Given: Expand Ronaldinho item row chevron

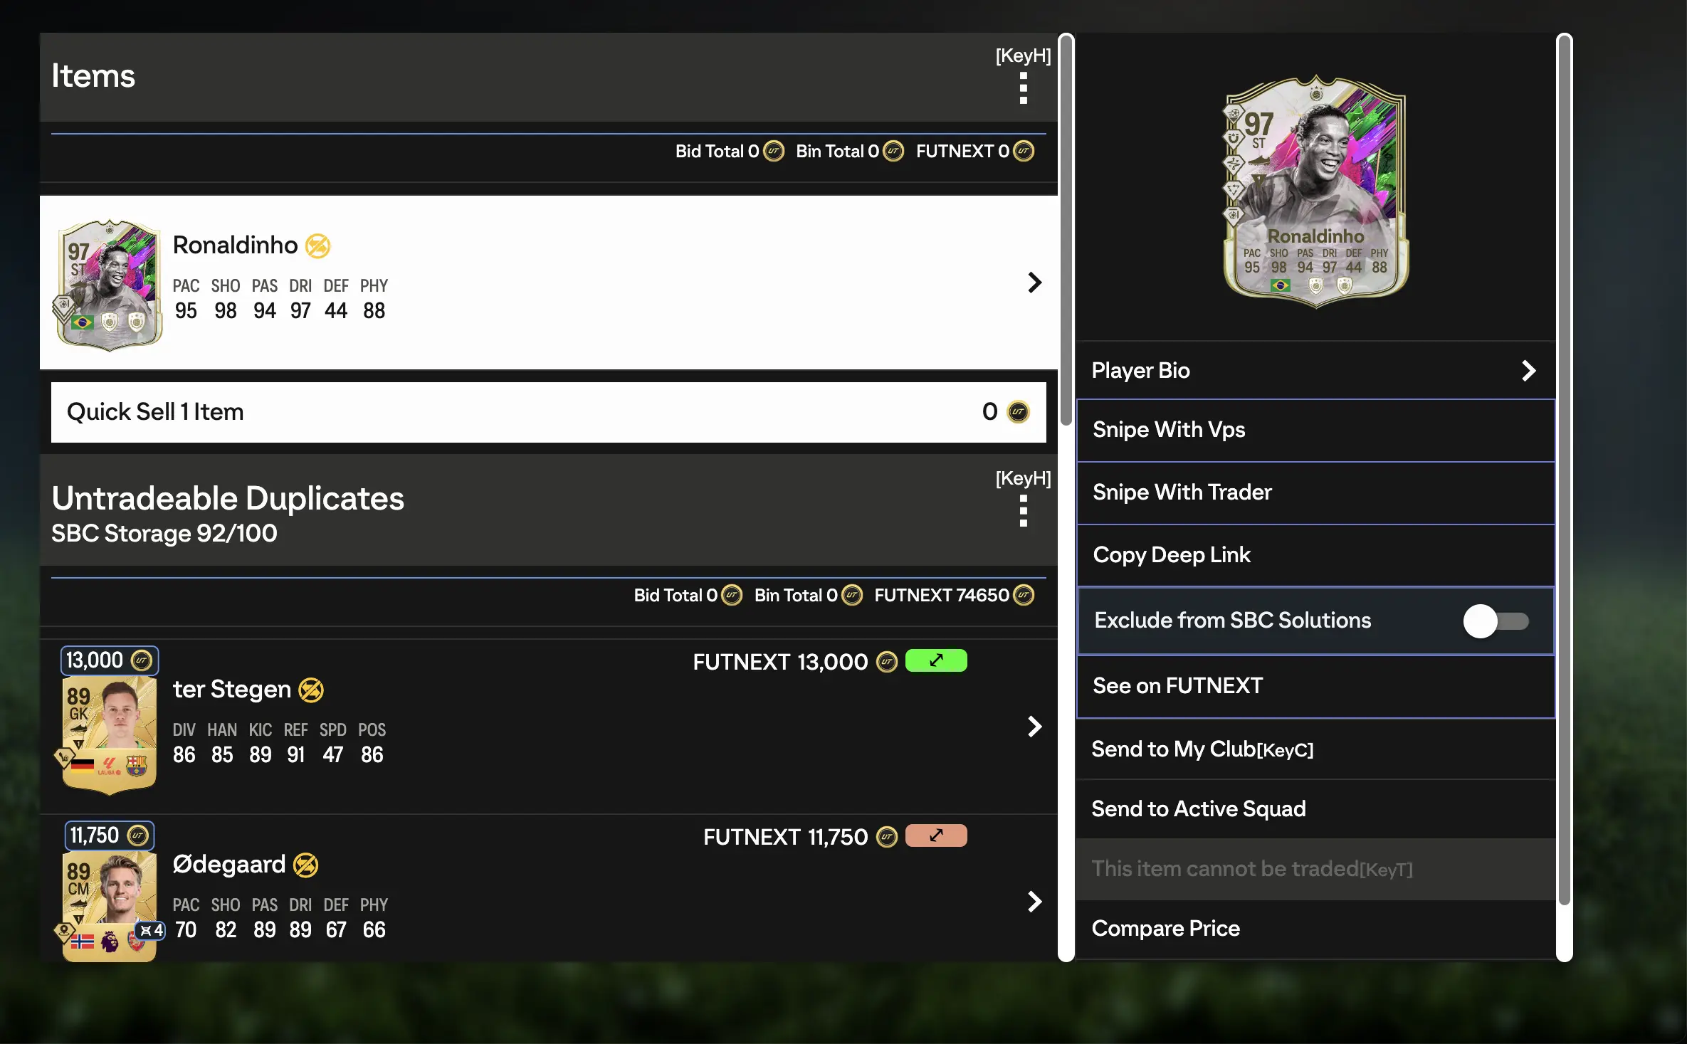Looking at the screenshot, I should click(1035, 283).
